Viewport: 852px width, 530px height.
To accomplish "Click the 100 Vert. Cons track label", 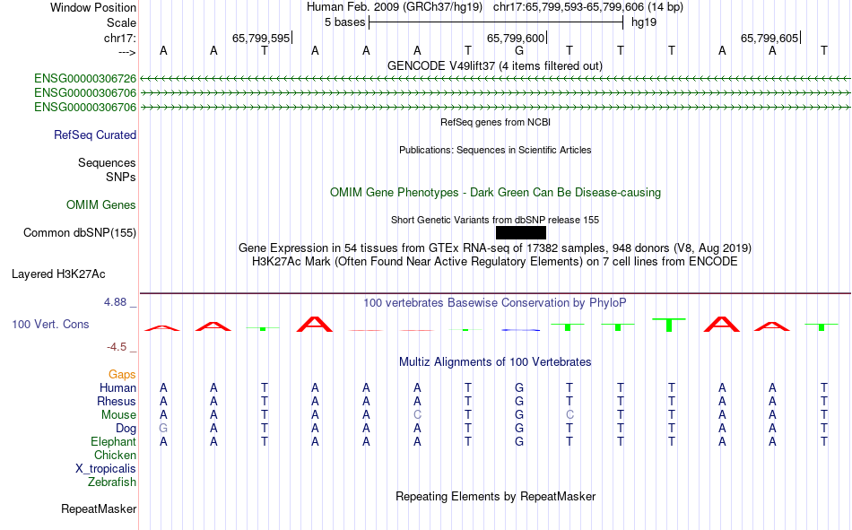I will coord(50,325).
